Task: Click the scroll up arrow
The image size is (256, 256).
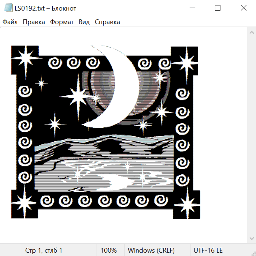Action: (x=251, y=33)
